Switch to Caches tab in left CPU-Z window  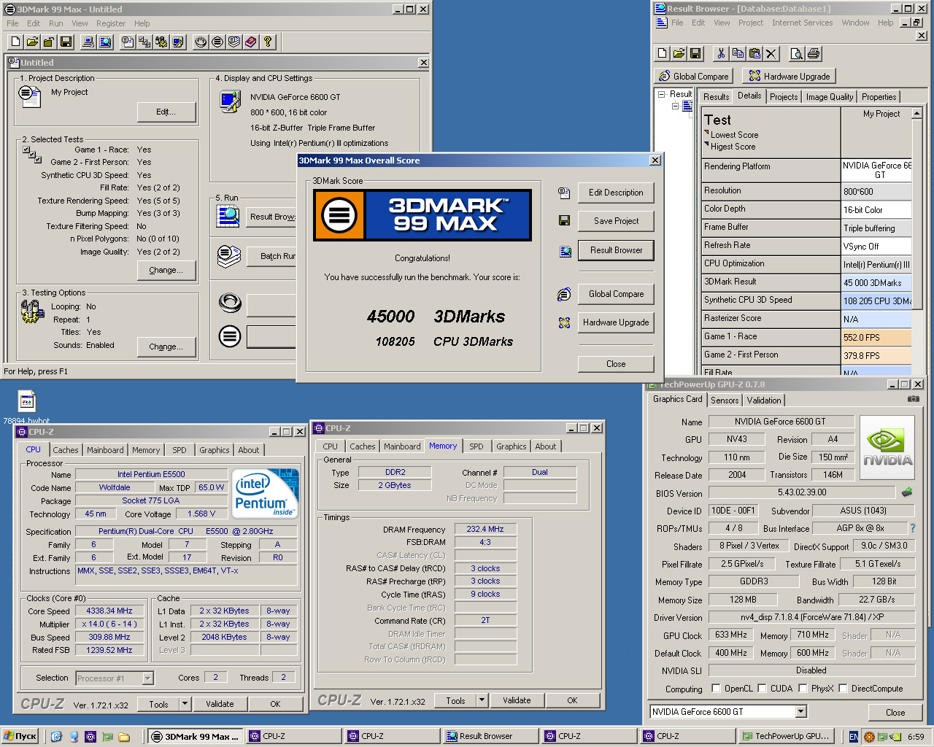pos(65,450)
